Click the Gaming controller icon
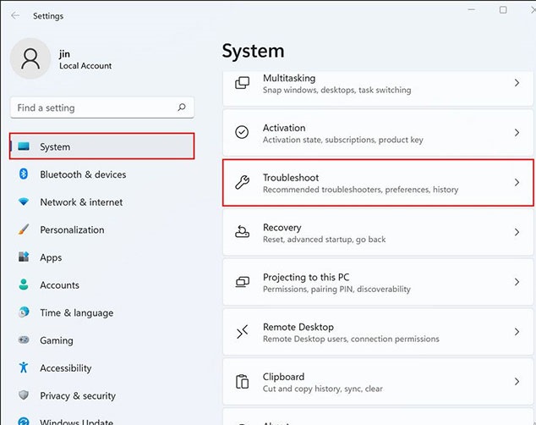 tap(24, 339)
